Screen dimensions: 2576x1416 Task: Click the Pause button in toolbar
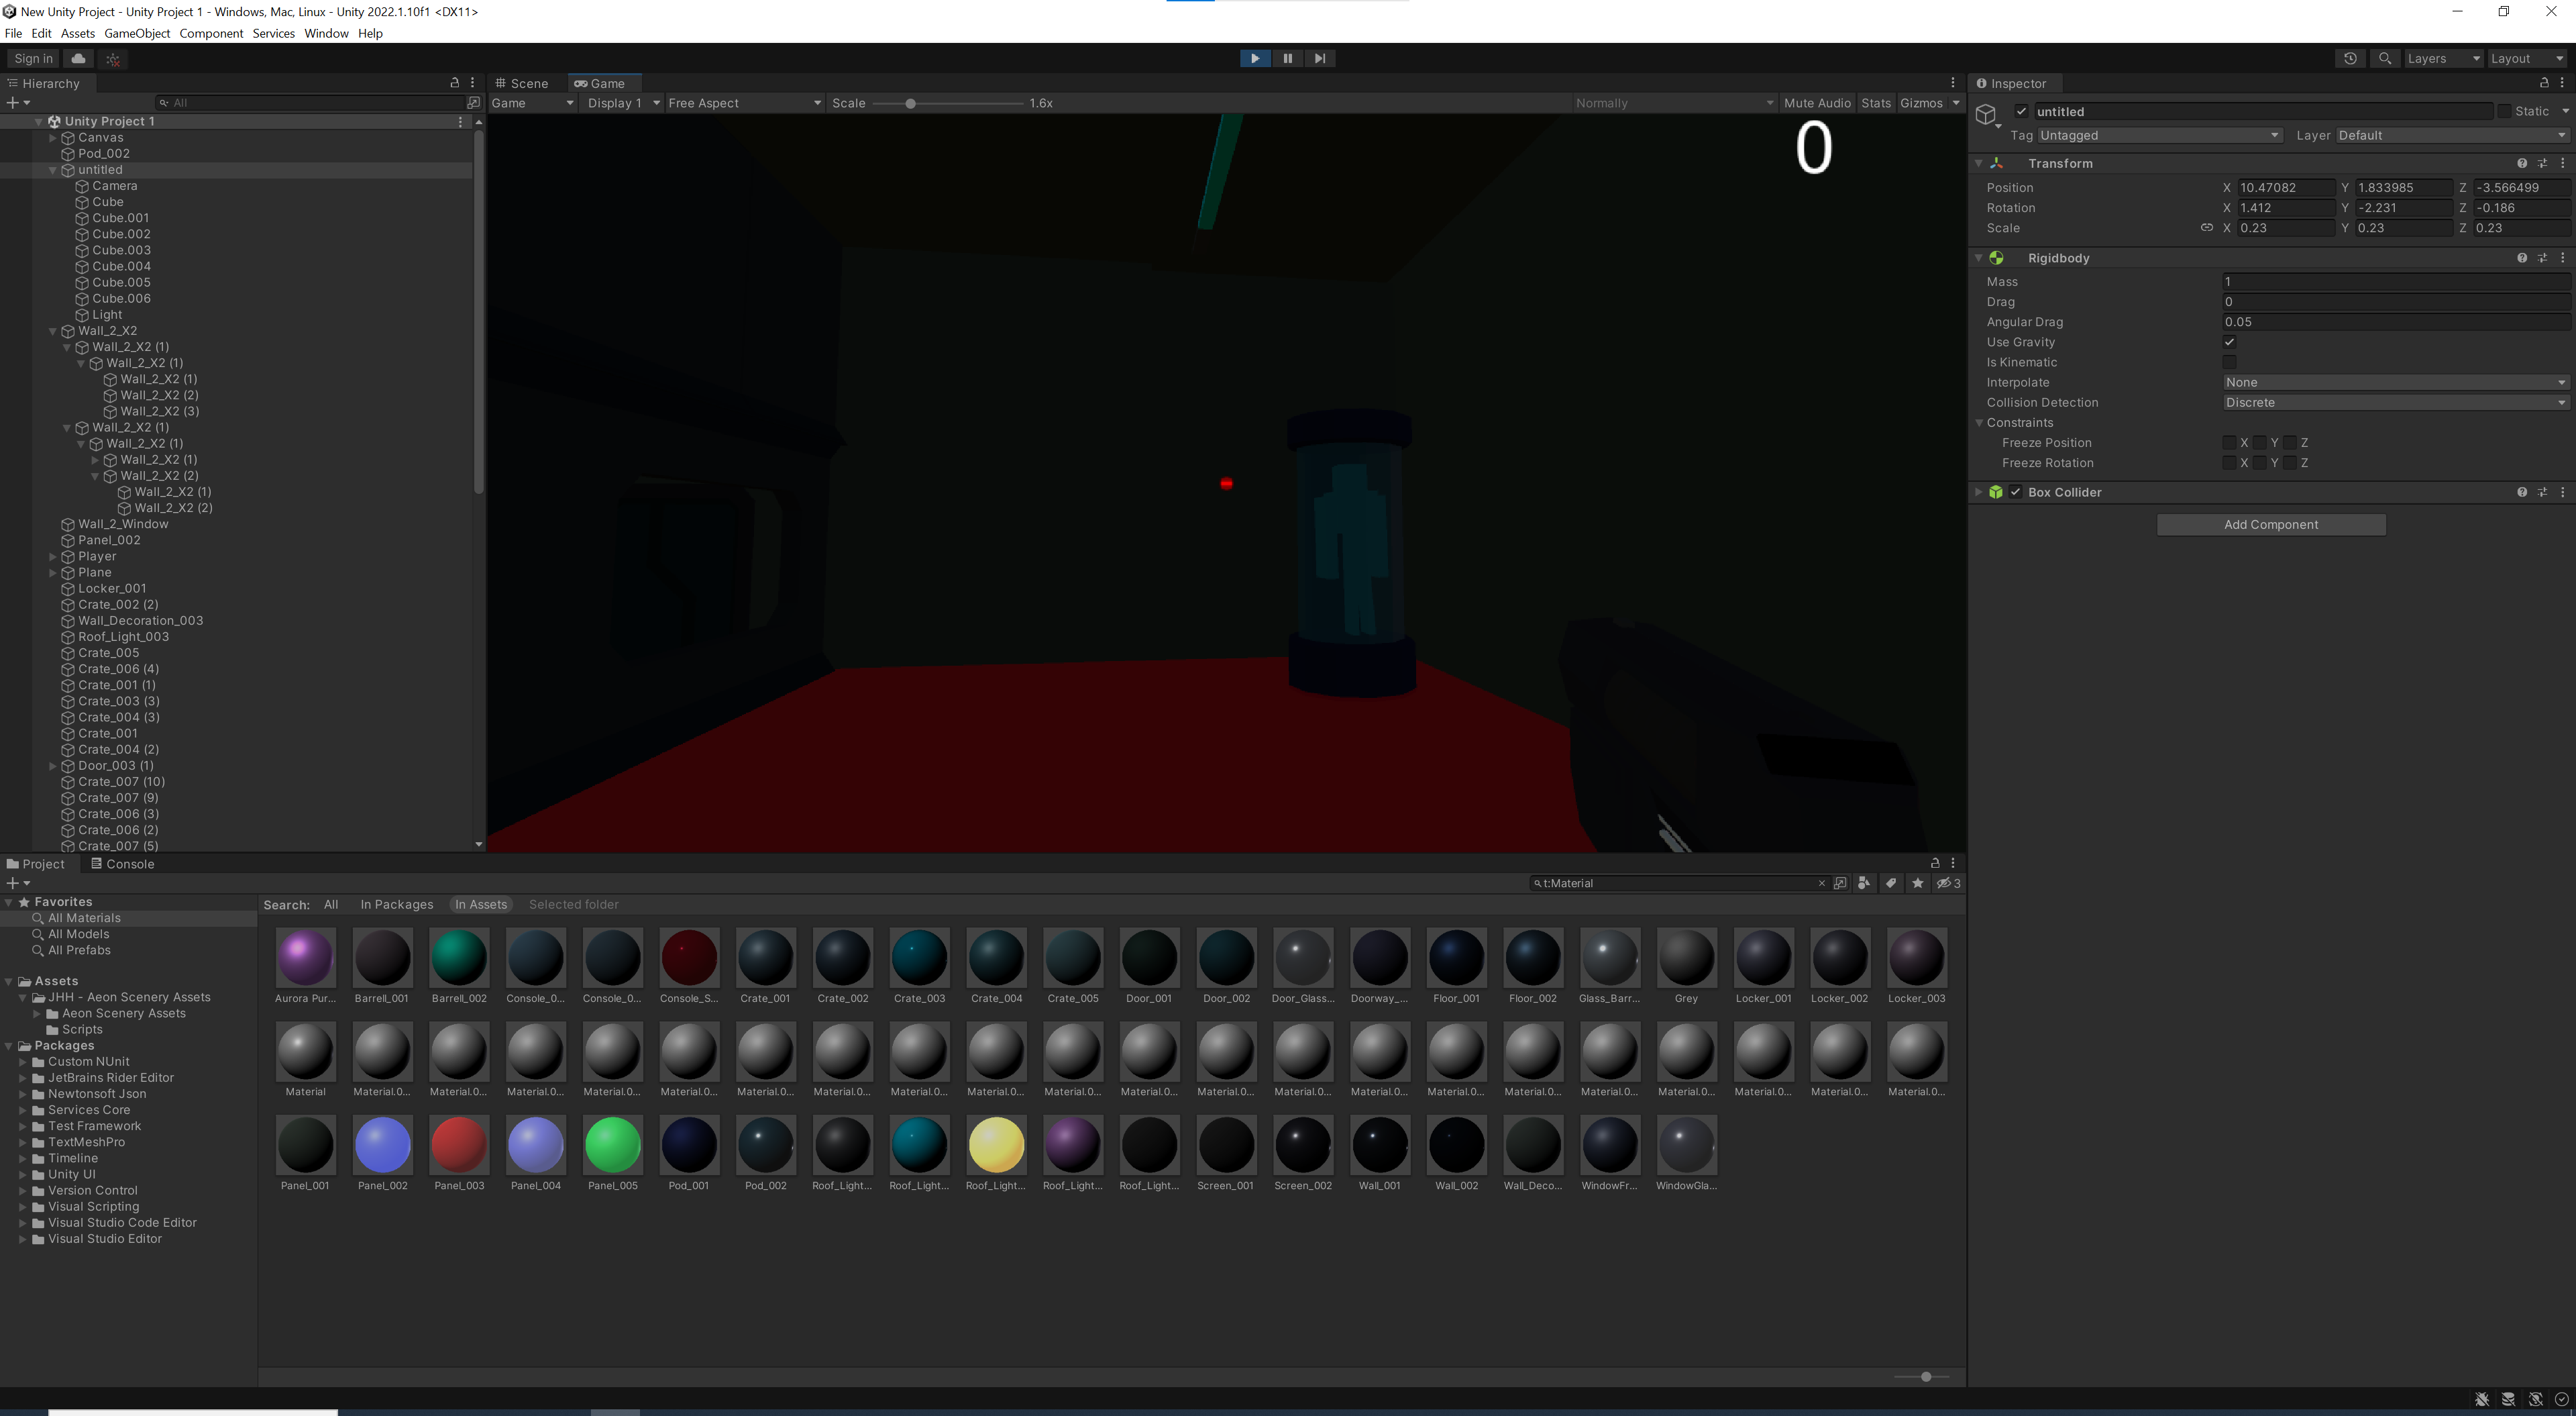[x=1287, y=58]
